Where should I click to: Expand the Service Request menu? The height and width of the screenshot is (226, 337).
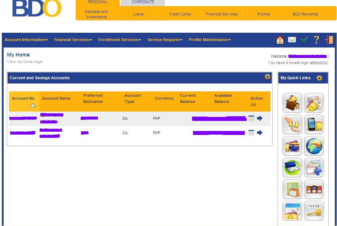coord(165,40)
